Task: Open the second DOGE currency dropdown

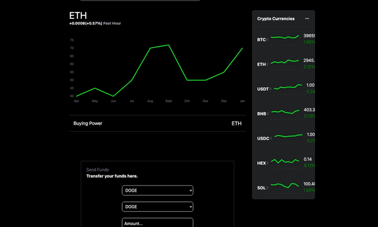Action: [157, 207]
